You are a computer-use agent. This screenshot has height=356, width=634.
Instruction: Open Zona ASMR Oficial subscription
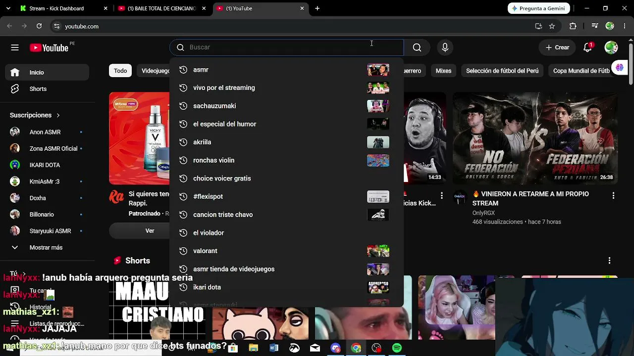[x=48, y=149]
